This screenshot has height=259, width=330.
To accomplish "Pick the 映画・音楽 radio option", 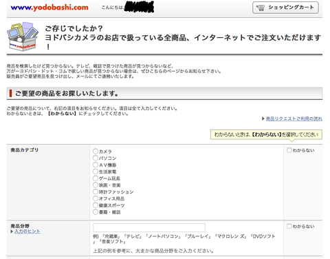I will (96, 185).
